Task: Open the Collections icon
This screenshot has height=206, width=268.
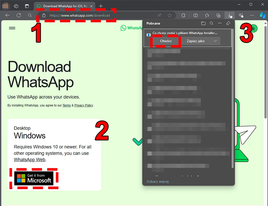Action: point(218,16)
